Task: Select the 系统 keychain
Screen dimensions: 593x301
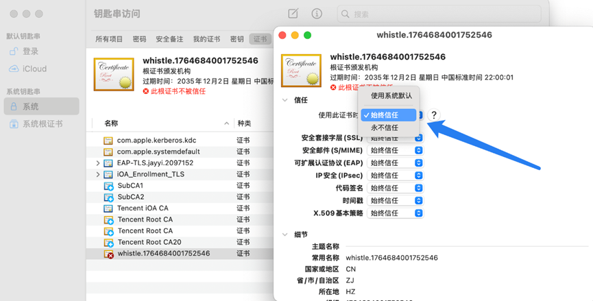Action: 42,106
